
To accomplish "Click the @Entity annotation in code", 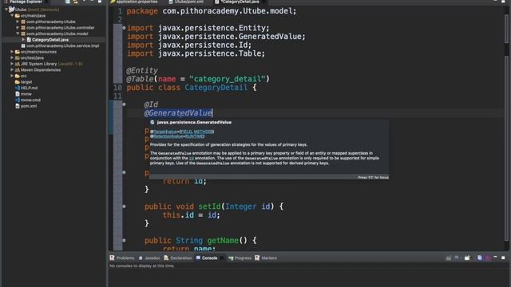I will (x=142, y=71).
